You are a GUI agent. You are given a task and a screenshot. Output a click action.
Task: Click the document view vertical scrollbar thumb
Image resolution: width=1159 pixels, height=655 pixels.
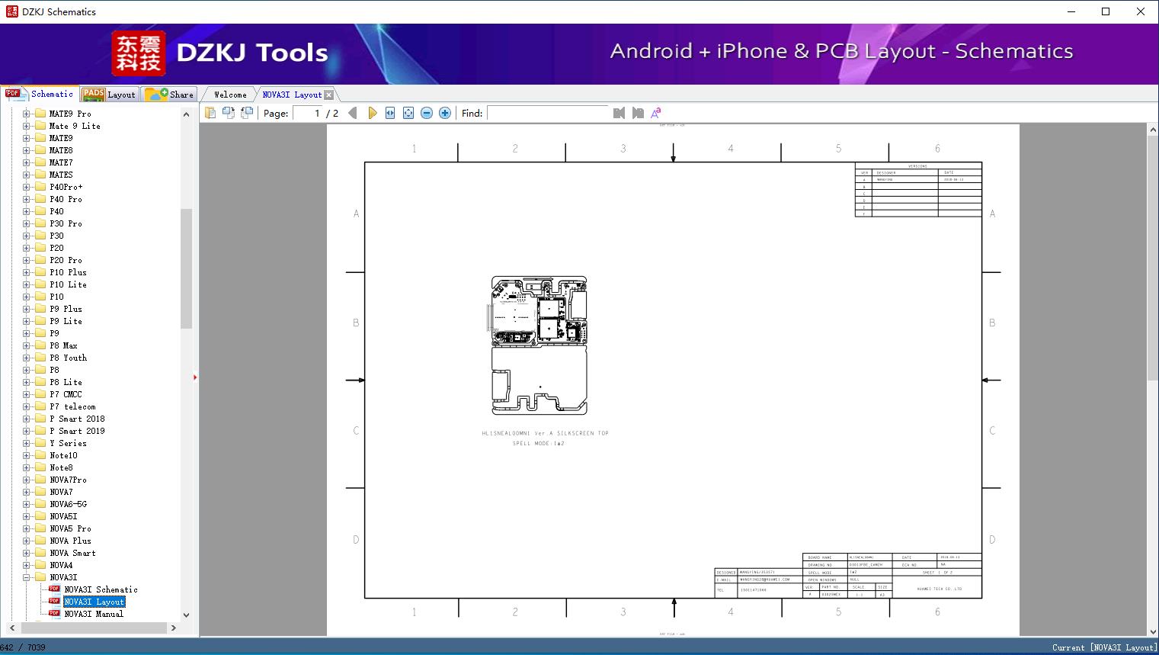pos(1153,258)
